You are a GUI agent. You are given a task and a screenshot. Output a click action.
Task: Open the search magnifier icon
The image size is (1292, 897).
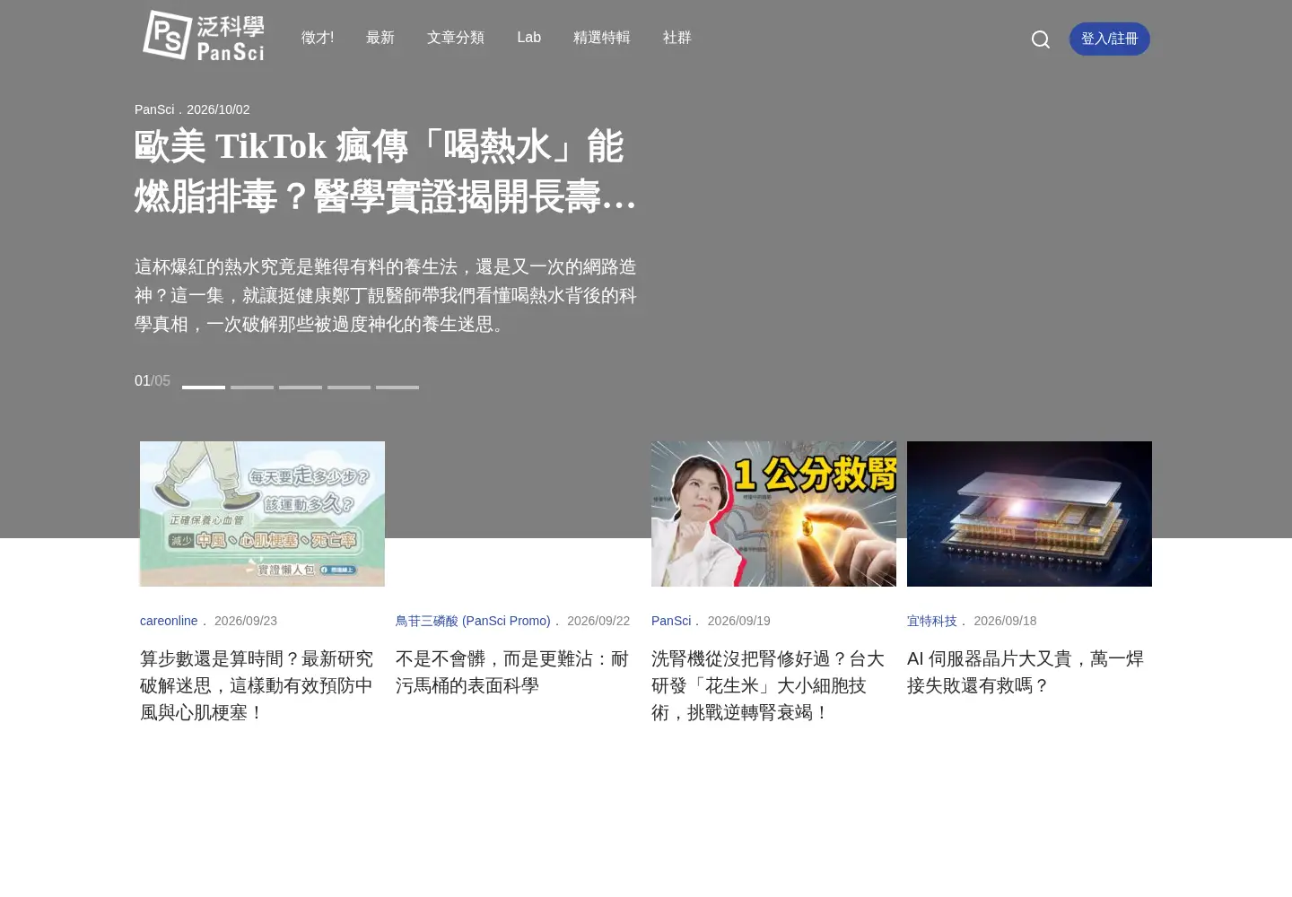pyautogui.click(x=1041, y=39)
